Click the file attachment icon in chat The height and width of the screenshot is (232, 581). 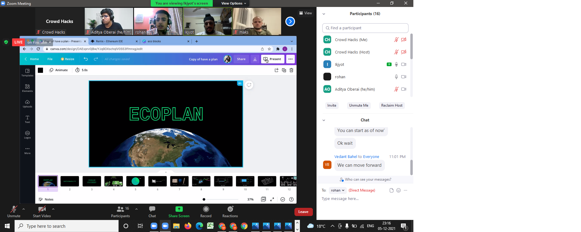[391, 190]
